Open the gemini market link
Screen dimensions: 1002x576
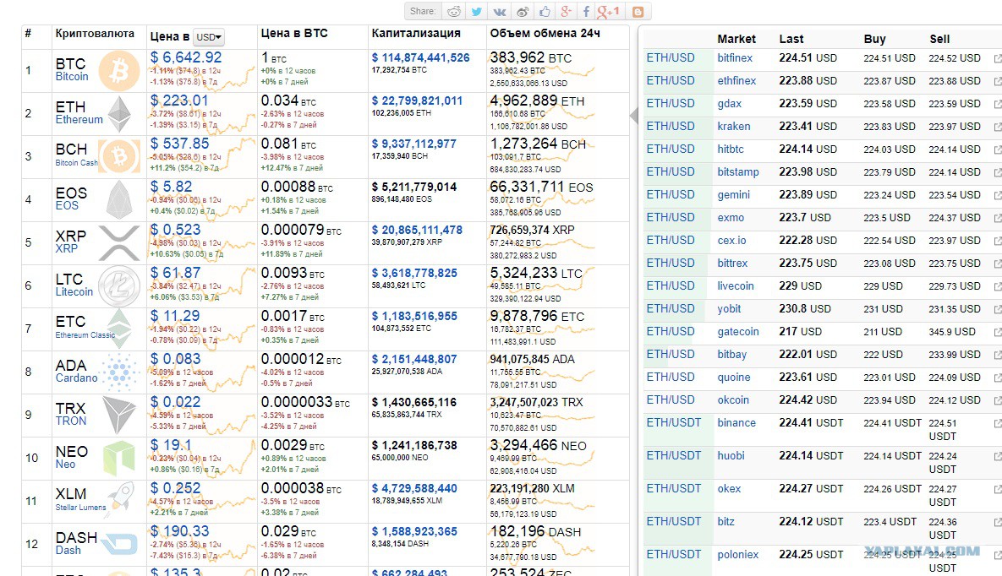pos(734,195)
